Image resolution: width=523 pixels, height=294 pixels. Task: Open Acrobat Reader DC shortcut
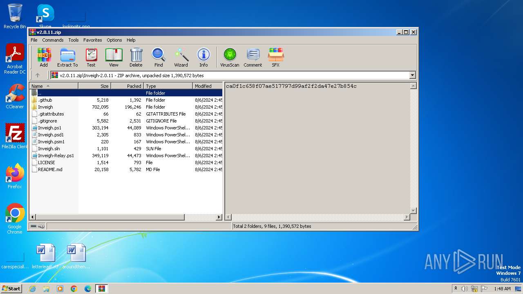point(15,59)
